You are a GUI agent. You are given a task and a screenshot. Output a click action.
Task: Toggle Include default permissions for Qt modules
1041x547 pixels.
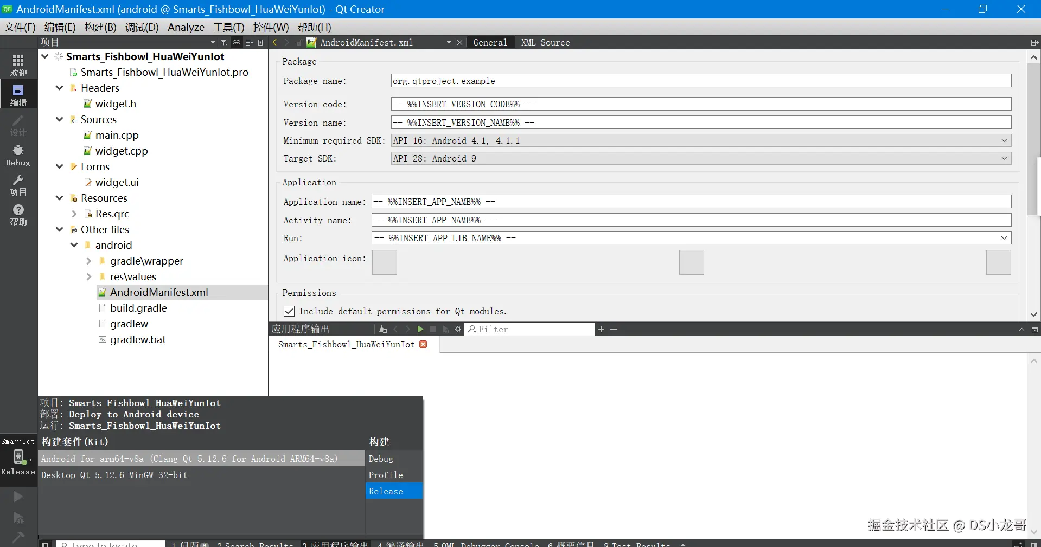289,311
